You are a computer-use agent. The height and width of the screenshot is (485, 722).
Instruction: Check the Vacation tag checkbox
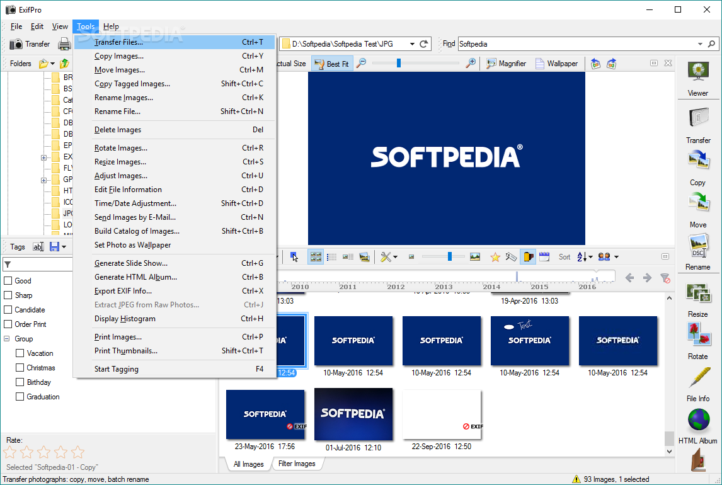[x=20, y=353]
